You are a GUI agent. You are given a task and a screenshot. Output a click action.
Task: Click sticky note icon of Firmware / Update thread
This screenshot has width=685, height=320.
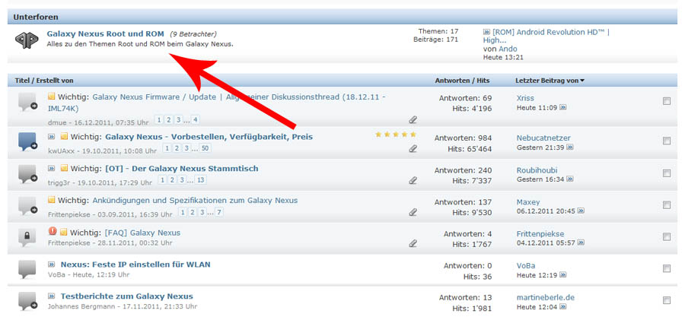point(52,97)
